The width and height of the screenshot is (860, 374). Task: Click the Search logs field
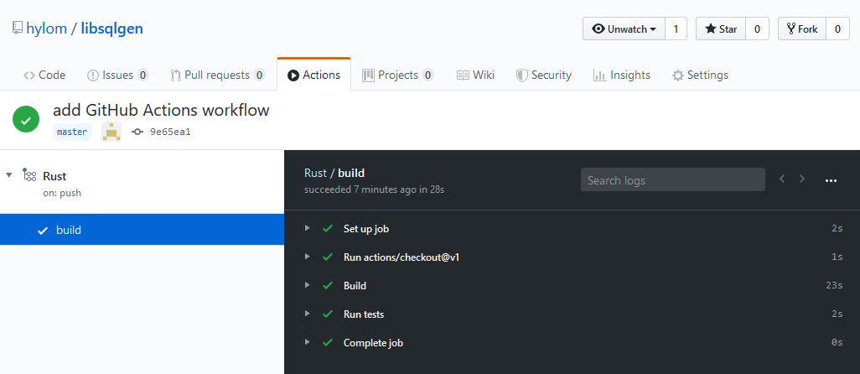click(673, 179)
